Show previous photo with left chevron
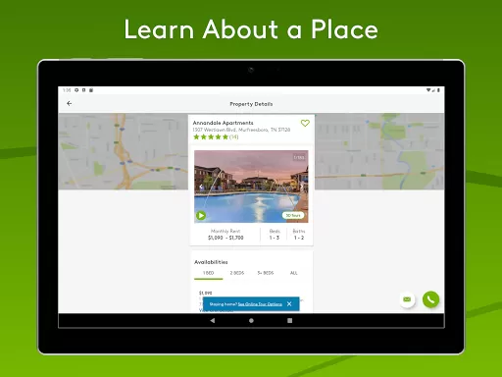 201,187
